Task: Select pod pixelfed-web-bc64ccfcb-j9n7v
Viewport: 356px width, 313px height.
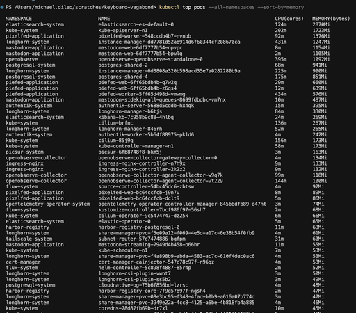Action: [x=139, y=193]
